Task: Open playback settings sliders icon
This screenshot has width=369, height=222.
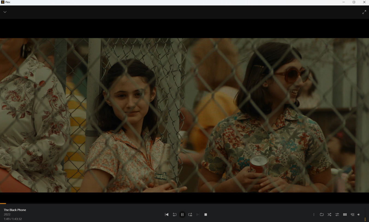Action: coord(337,215)
